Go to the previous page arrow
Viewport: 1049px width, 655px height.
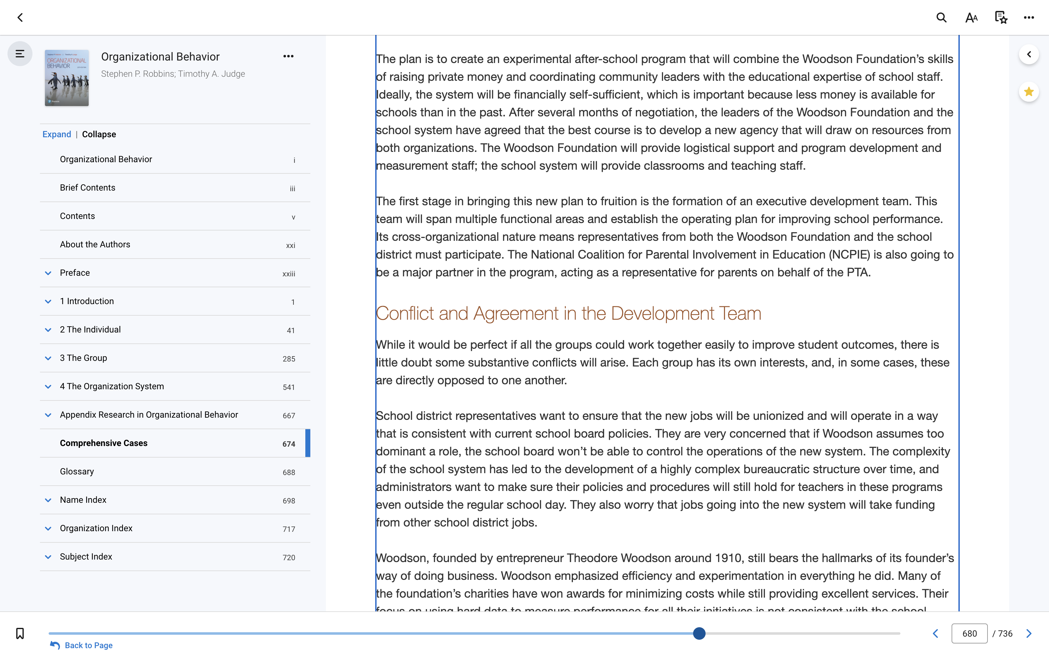(x=935, y=633)
